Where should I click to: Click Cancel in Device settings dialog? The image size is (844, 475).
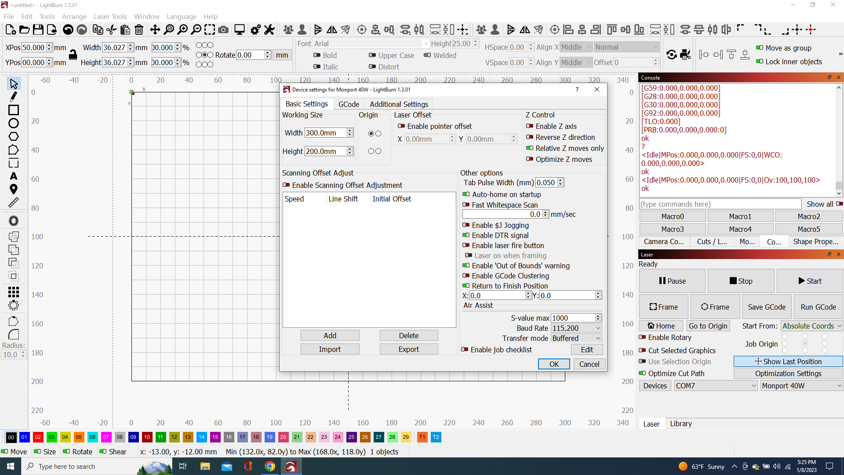589,364
